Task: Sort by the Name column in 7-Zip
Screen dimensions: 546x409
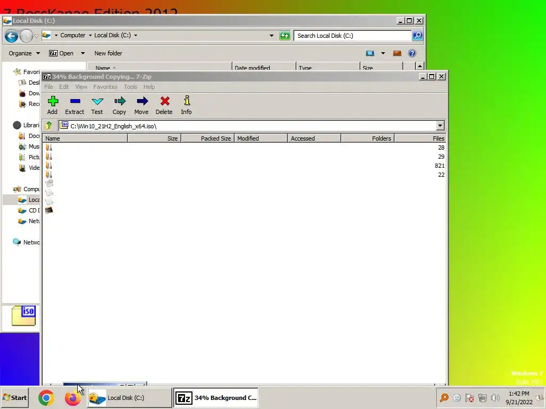Action: click(x=85, y=138)
